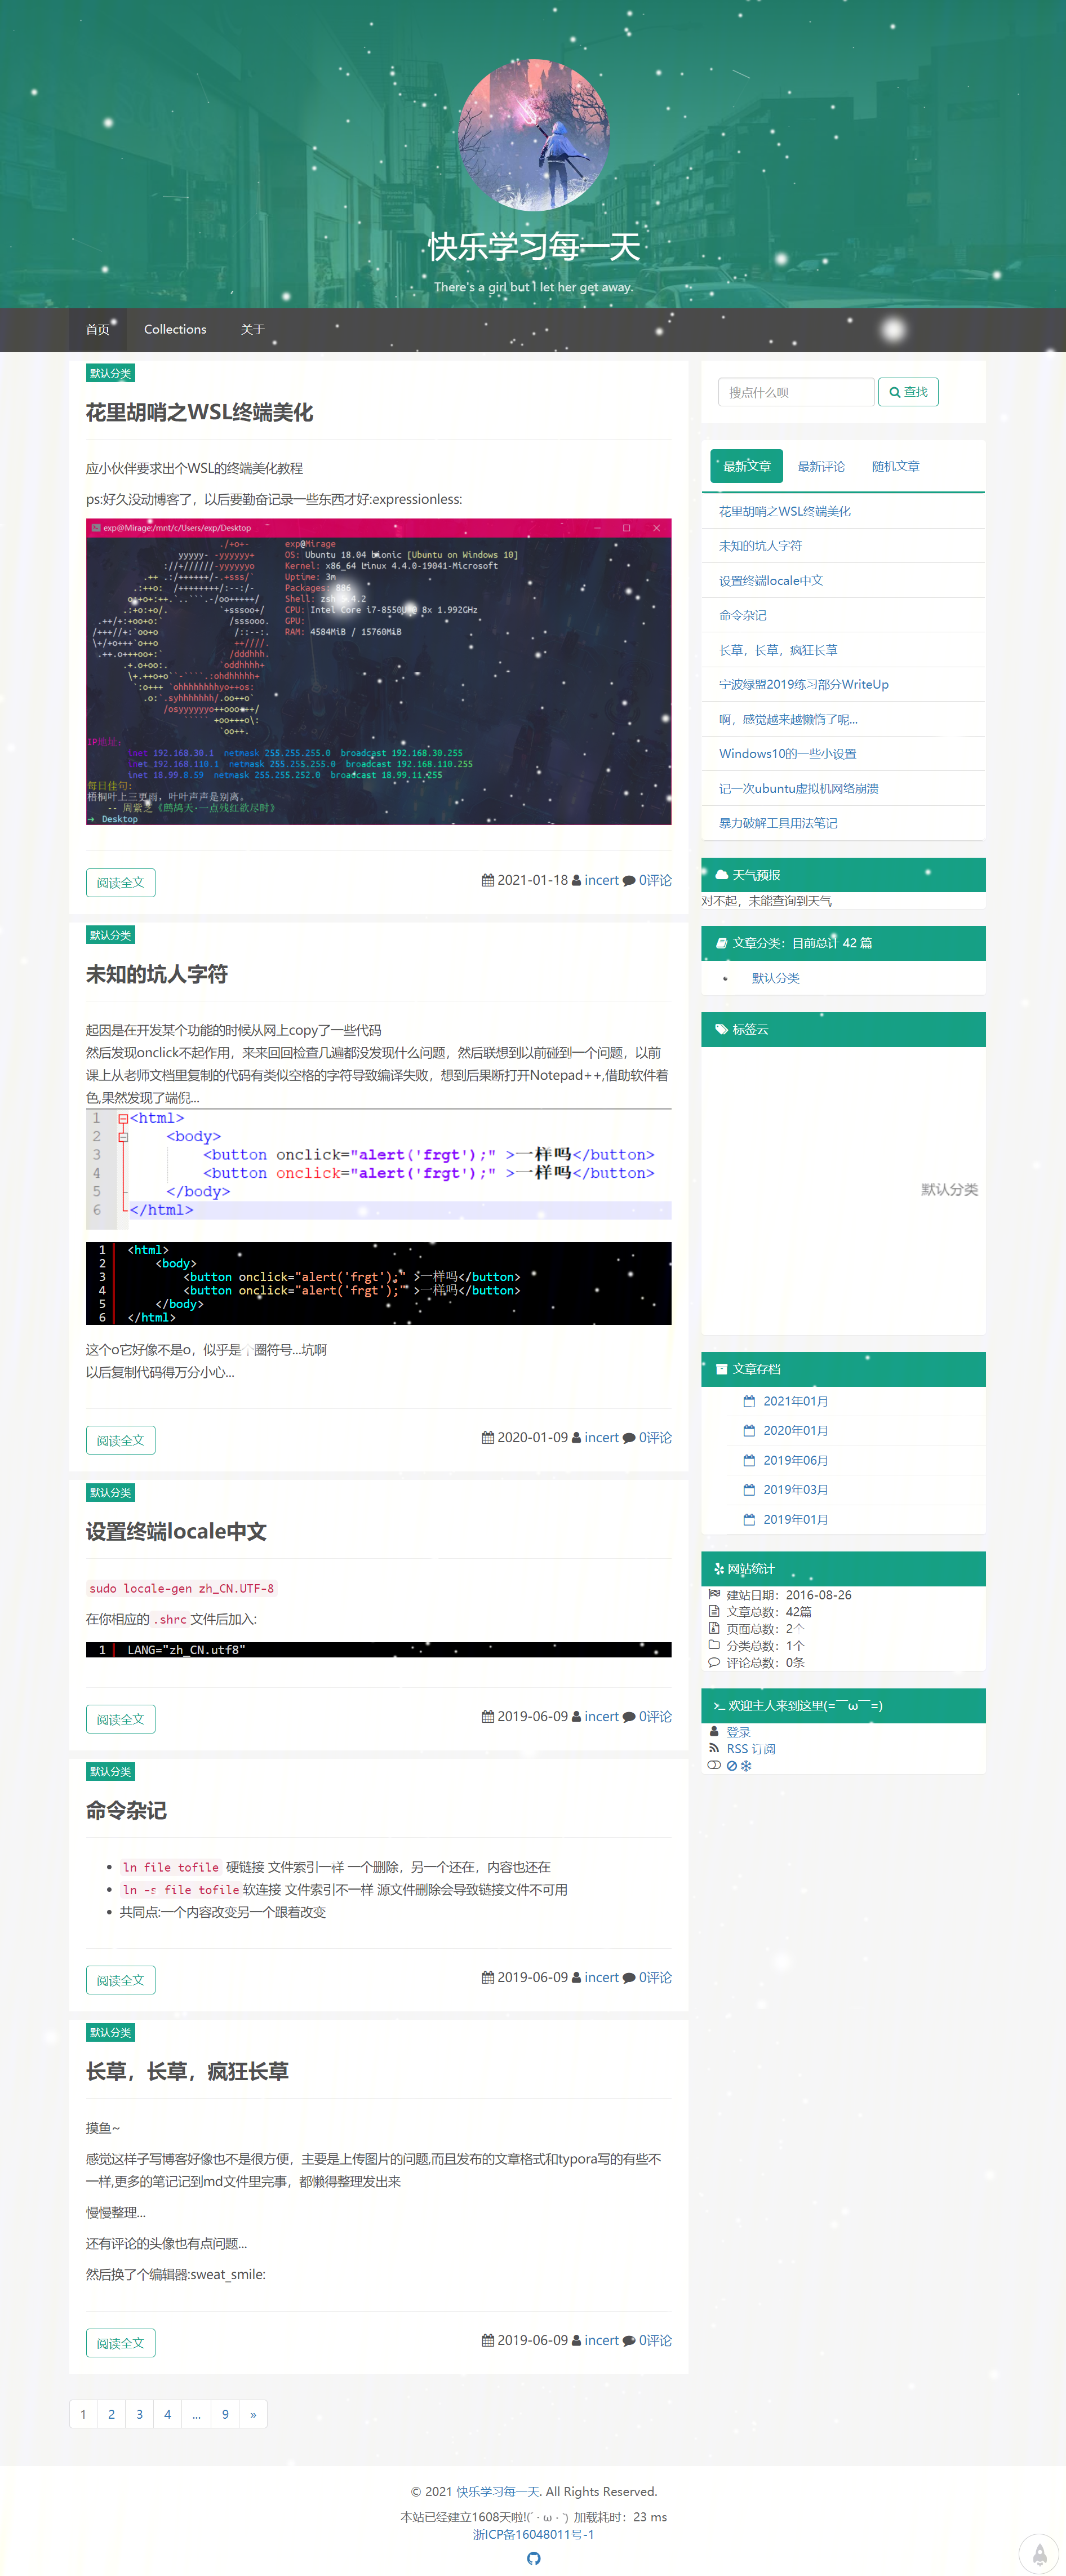Screen dimensions: 1066x2576
Task: Open sidebar link 设置终端locale中文
Action: [771, 580]
